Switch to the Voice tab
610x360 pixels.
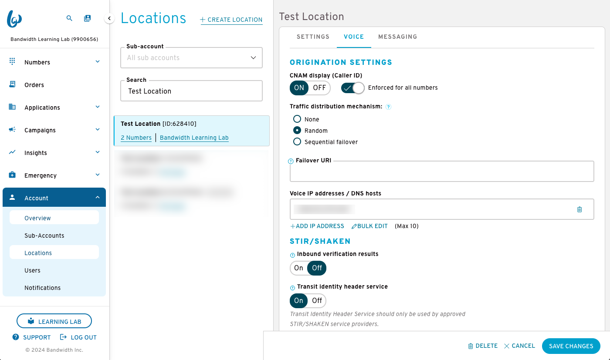[x=354, y=37]
